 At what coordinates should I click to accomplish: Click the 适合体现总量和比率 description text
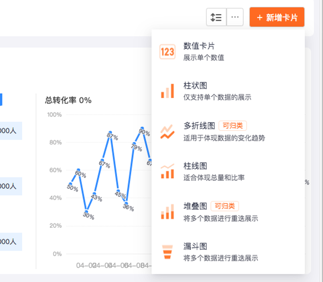click(214, 178)
